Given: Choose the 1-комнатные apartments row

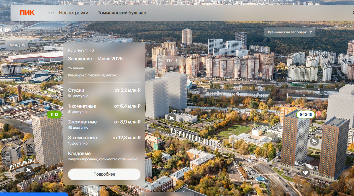Looking at the screenshot, I should click(104, 109).
